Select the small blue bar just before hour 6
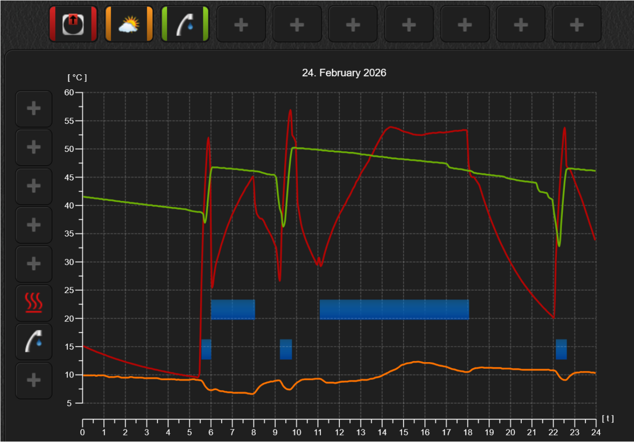Screen dimensions: 634x442 [206, 349]
